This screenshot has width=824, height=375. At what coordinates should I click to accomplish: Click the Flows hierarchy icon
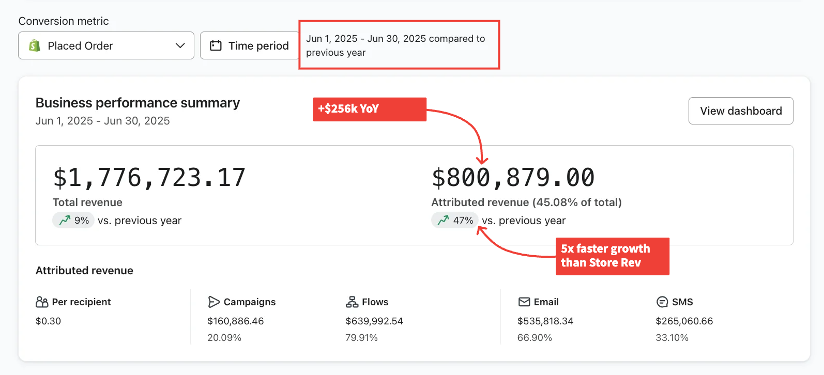[352, 302]
